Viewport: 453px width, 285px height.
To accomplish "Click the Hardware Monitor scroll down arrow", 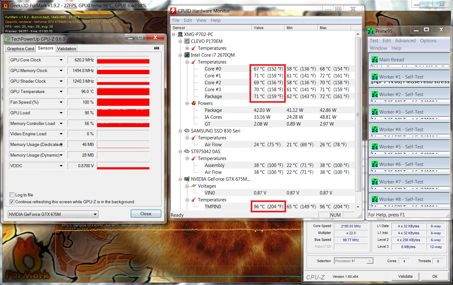I will click(x=358, y=207).
